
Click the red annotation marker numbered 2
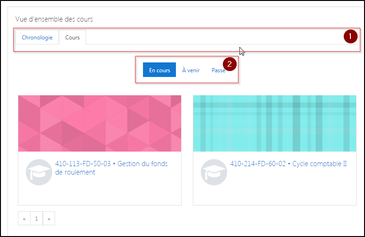tap(229, 64)
